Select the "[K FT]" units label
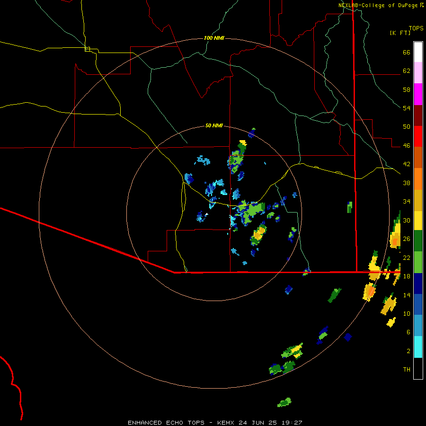The width and height of the screenshot is (426, 426). tap(400, 33)
